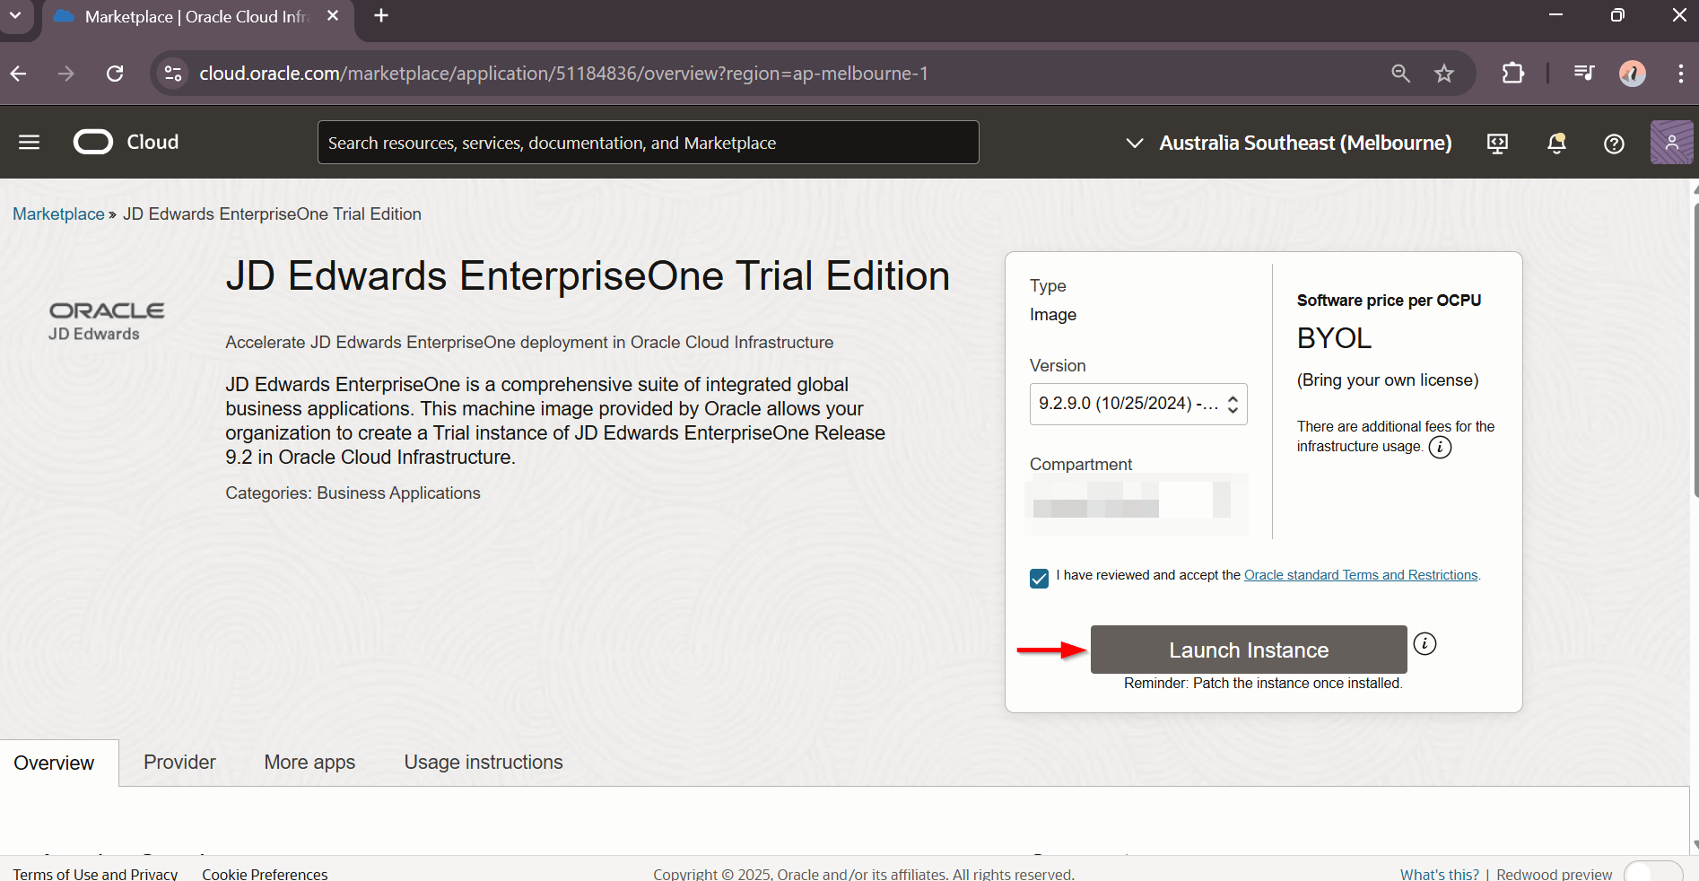Click the user profile avatar icon
The height and width of the screenshot is (881, 1699).
[1670, 142]
